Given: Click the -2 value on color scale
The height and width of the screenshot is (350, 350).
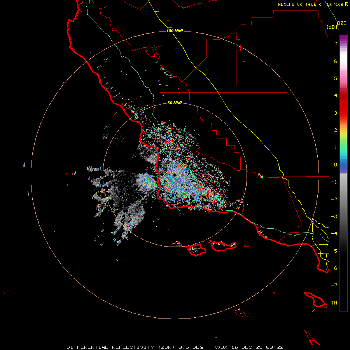Looking at the screenshot, I should [334, 199].
